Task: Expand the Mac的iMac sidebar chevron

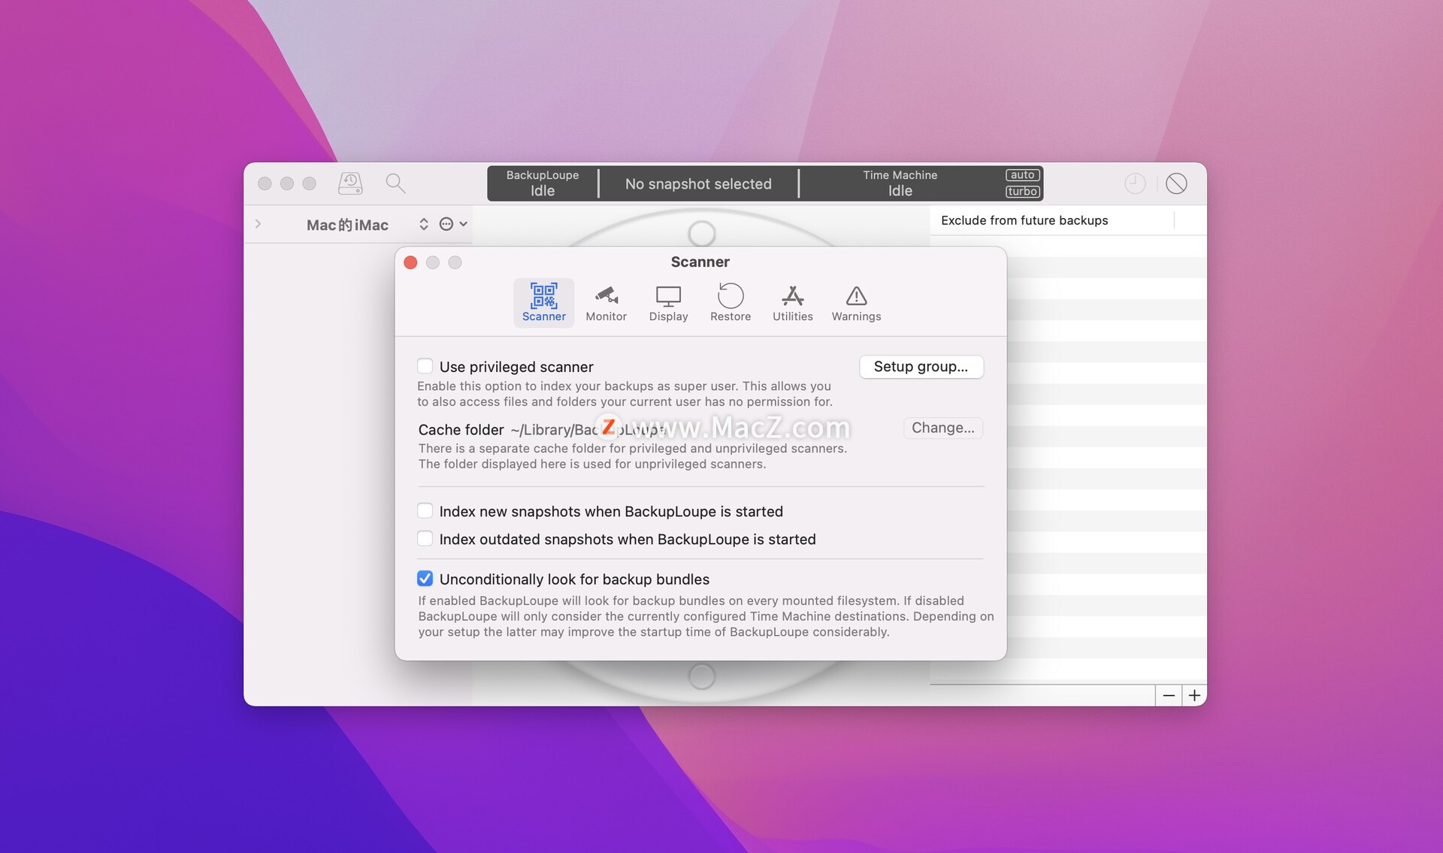Action: tap(258, 224)
